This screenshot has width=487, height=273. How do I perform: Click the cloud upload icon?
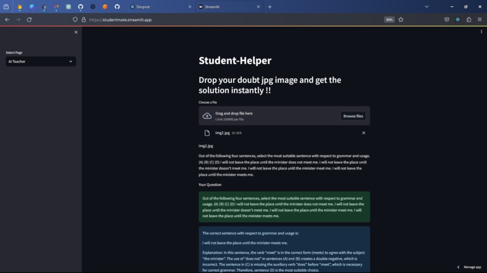[x=207, y=116]
